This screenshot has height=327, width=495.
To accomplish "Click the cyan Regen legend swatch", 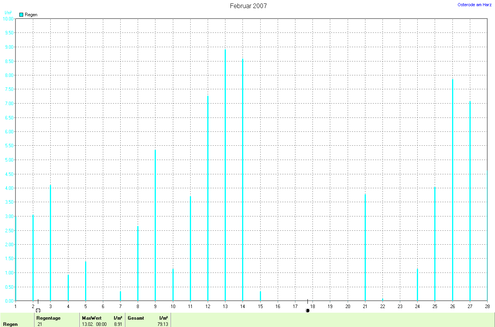I will 21,15.
